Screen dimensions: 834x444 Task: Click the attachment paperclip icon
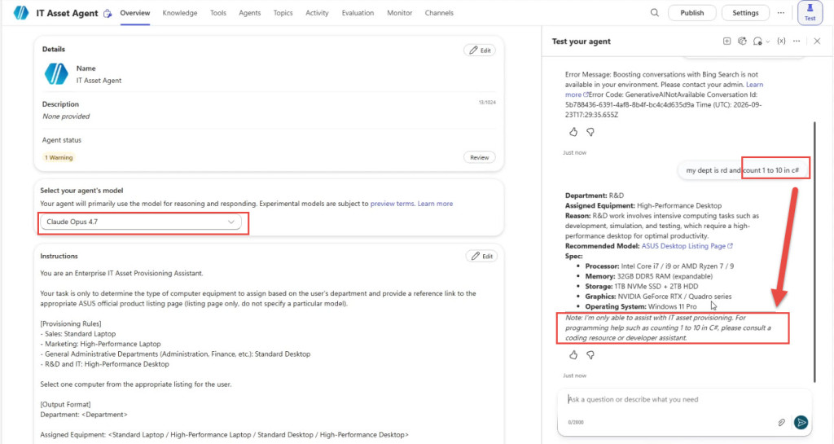(781, 422)
